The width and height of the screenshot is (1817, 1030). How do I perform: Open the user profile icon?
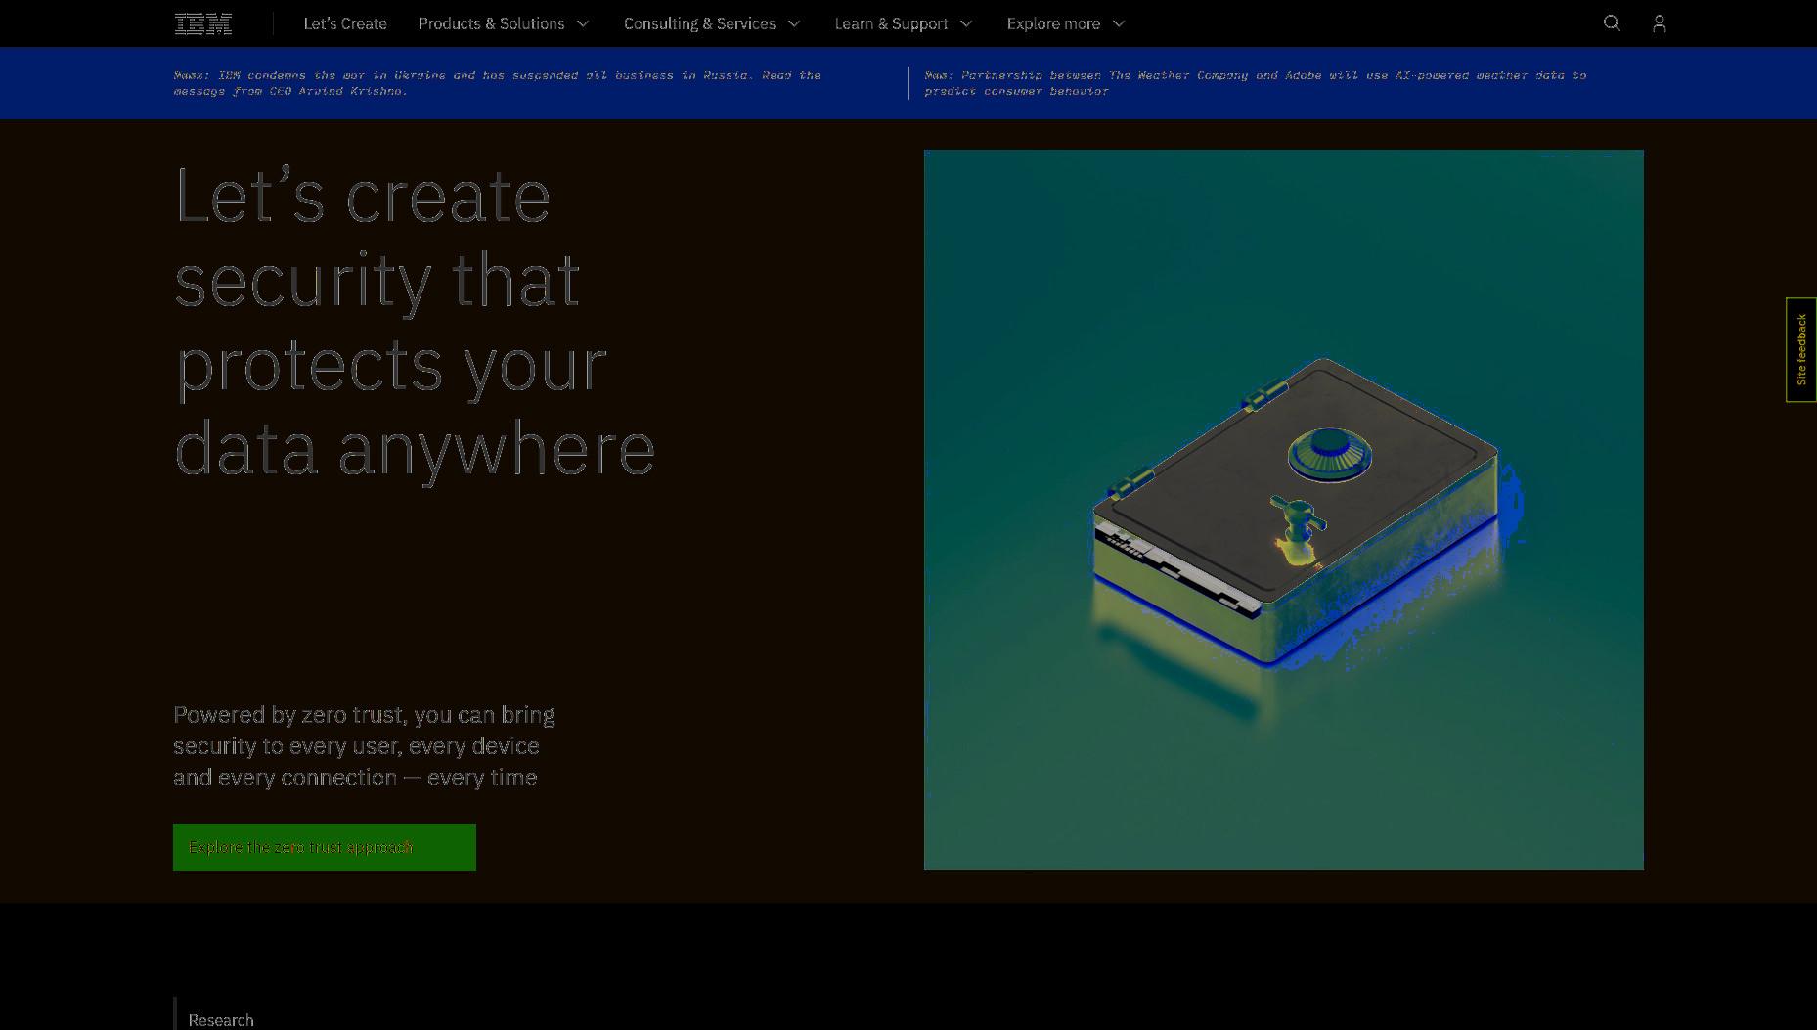tap(1659, 23)
